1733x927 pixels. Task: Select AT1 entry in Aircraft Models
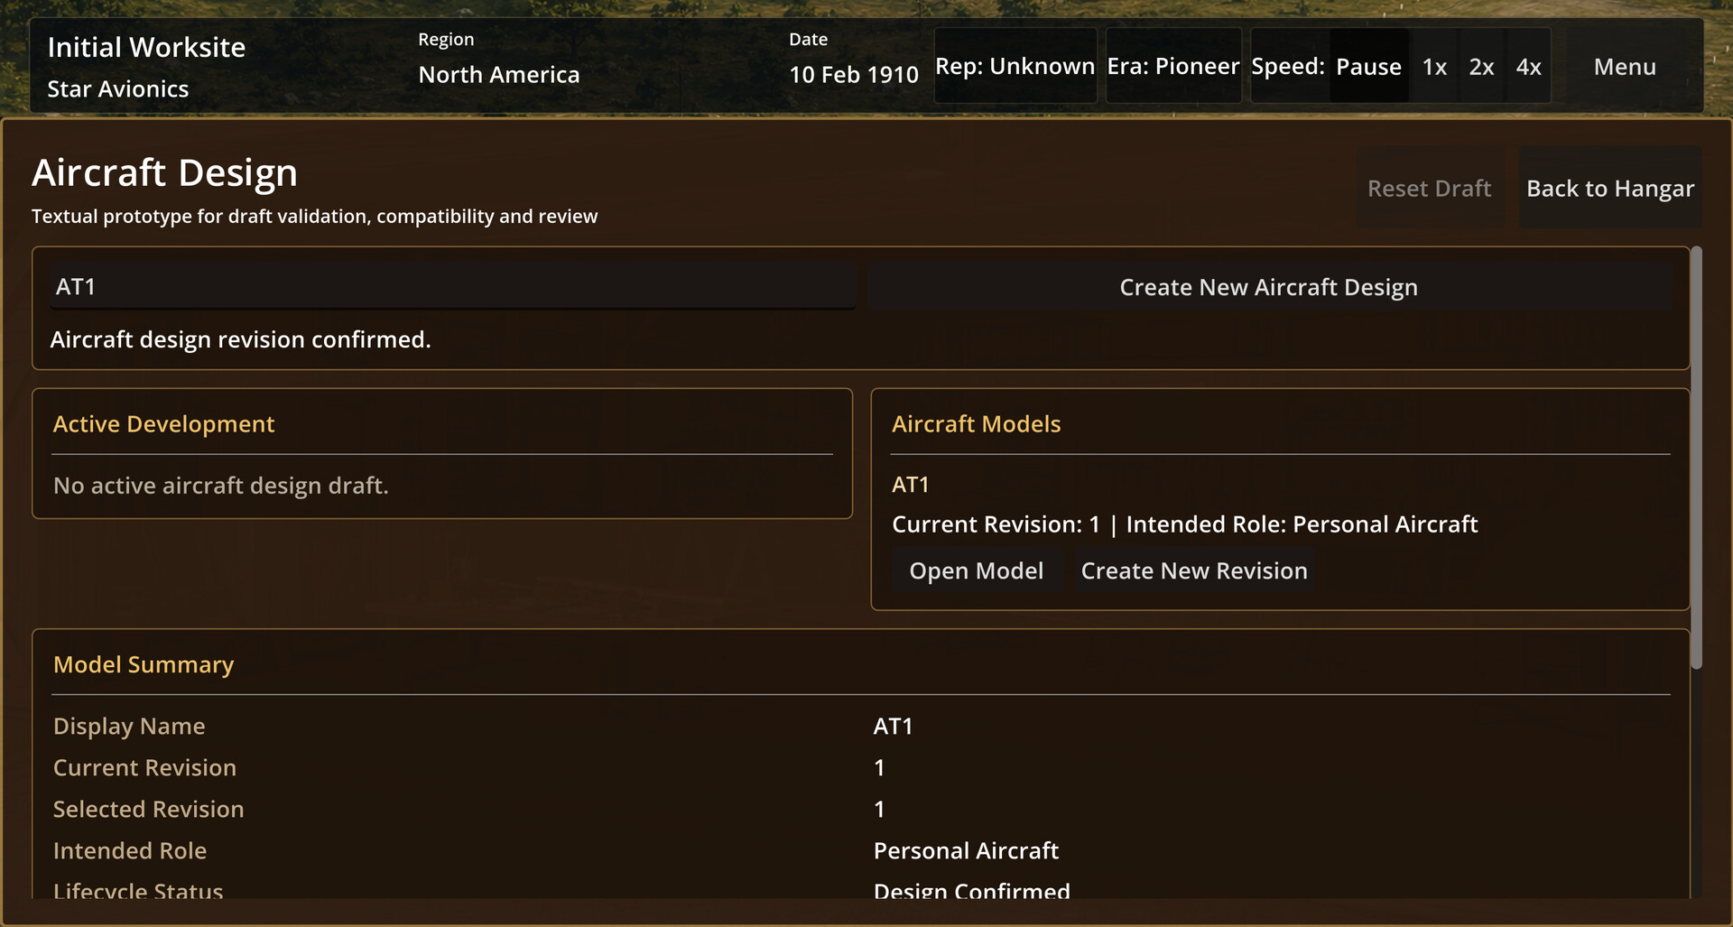(911, 485)
